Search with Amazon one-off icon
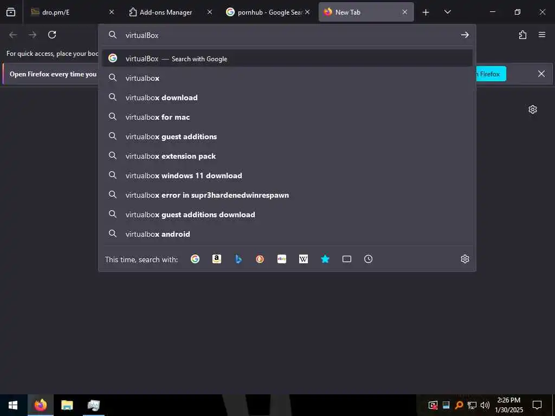The width and height of the screenshot is (555, 416). click(217, 259)
